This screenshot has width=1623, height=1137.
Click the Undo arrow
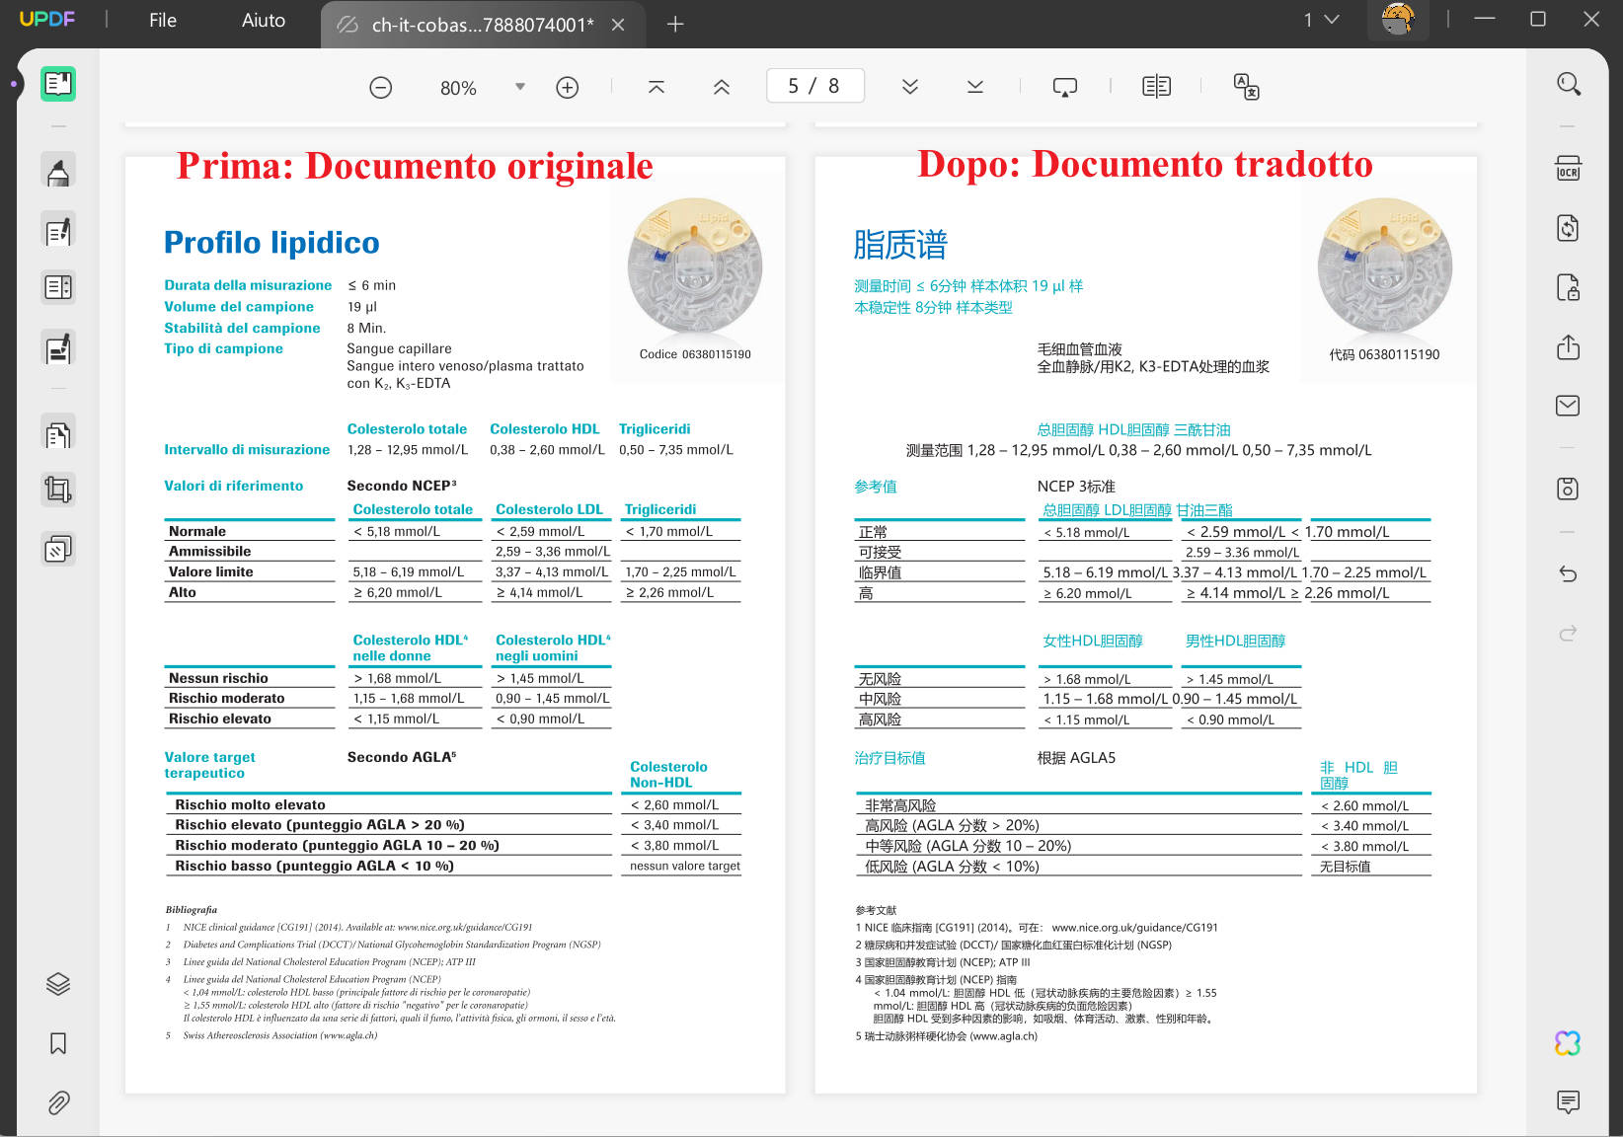[x=1568, y=573]
